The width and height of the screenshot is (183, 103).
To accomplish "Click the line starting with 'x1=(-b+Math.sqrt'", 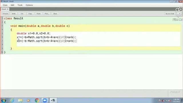I will pyautogui.click(x=46, y=37).
